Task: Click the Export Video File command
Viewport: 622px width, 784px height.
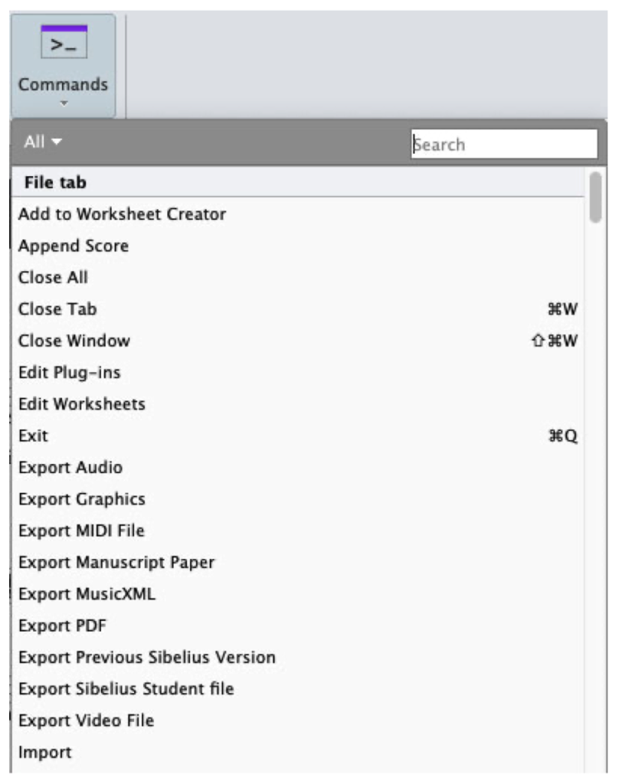Action: tap(87, 720)
